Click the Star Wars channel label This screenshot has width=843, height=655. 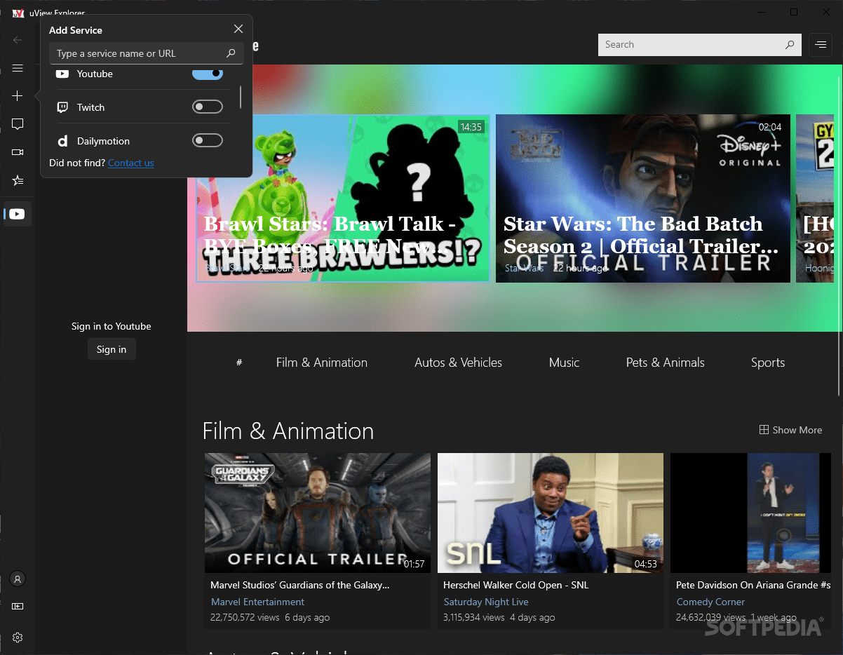[x=524, y=268]
